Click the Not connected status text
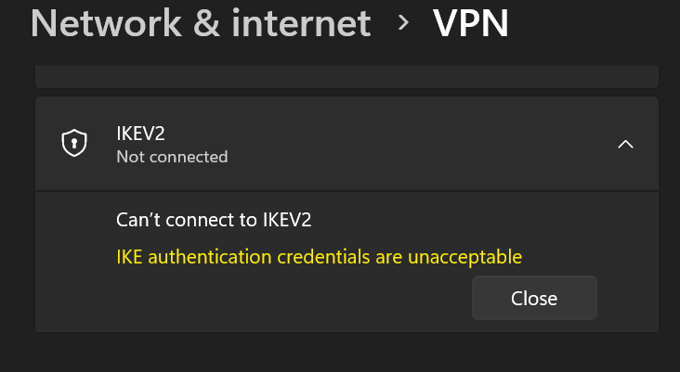Viewport: 680px width, 372px height. [172, 157]
